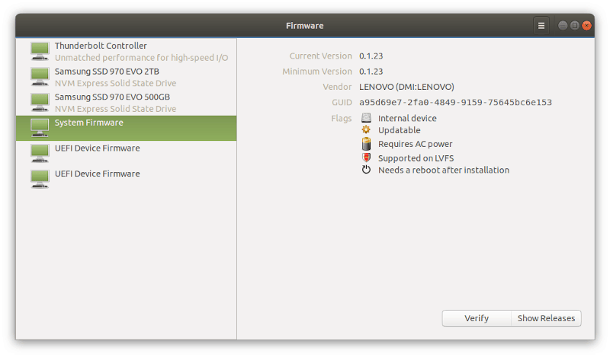The image size is (610, 357).
Task: Open Show Releases for this firmware
Action: (546, 318)
